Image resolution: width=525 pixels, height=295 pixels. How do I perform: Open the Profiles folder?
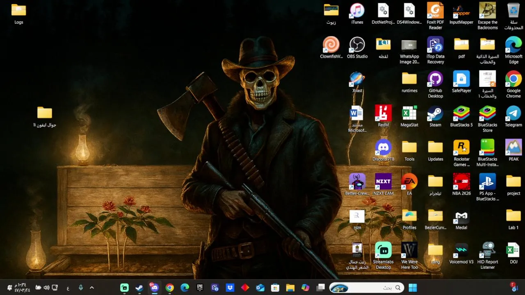[x=409, y=219]
